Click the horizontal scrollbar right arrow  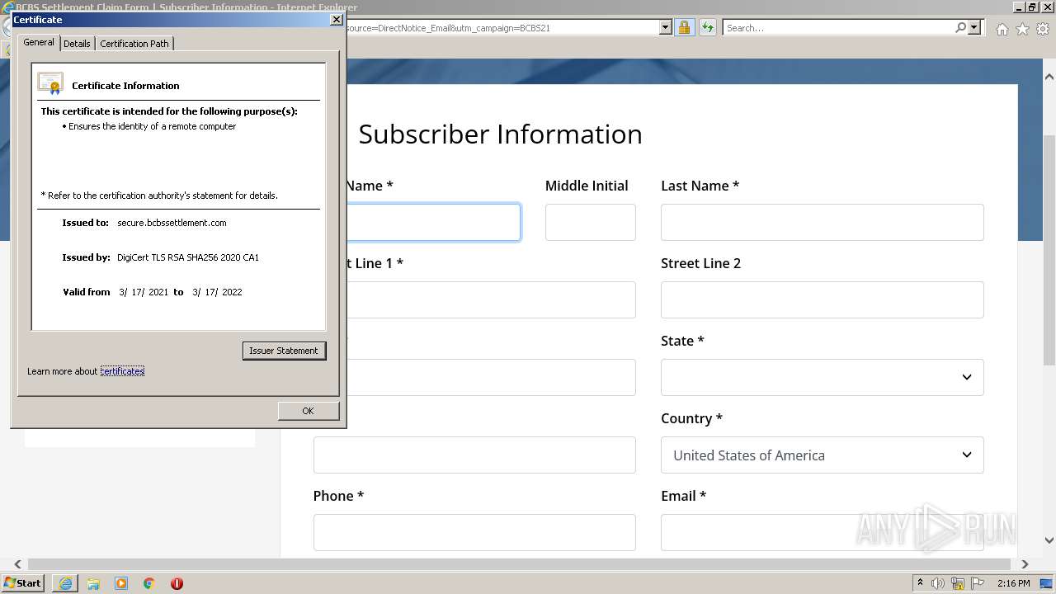click(x=1025, y=564)
